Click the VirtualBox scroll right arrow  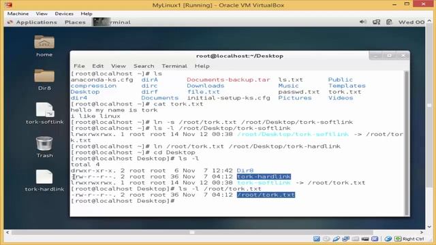[422, 232]
